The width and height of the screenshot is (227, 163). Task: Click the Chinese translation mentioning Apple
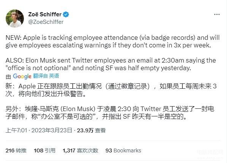111,90
